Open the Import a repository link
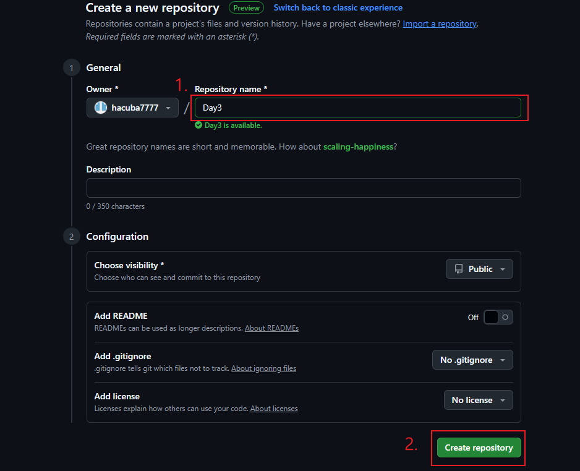 (440, 23)
